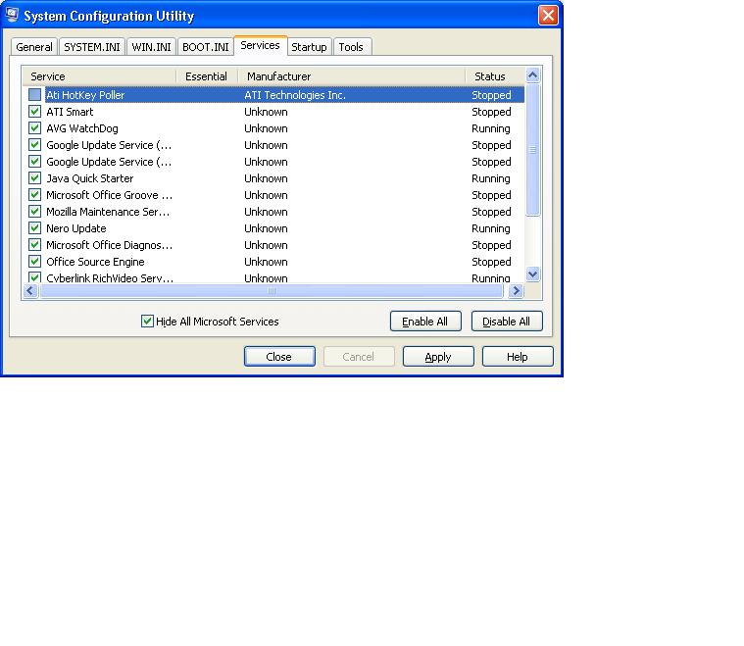The width and height of the screenshot is (744, 646).
Task: Uncheck Microsoft Office Groove service
Action: click(34, 195)
